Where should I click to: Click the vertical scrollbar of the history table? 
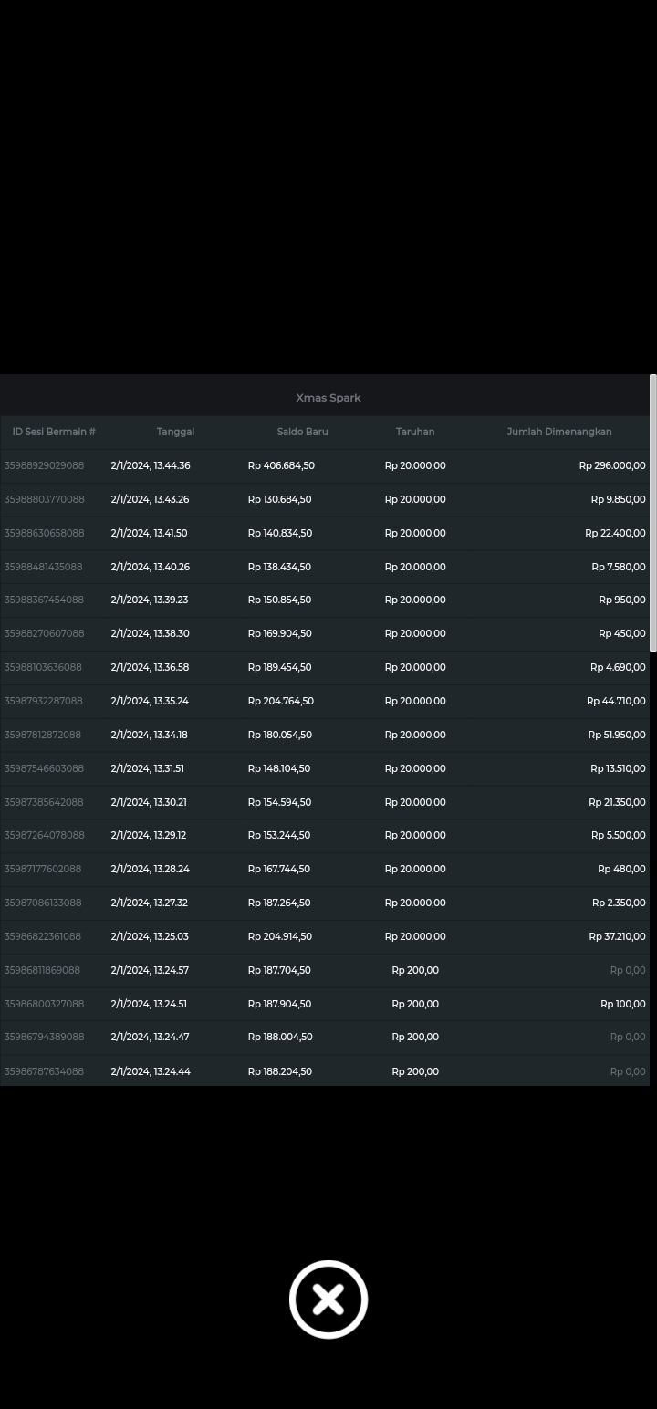tap(652, 513)
